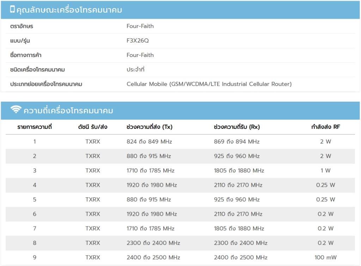Click the row number 2 cell
This screenshot has width=361, height=266.
[35, 156]
